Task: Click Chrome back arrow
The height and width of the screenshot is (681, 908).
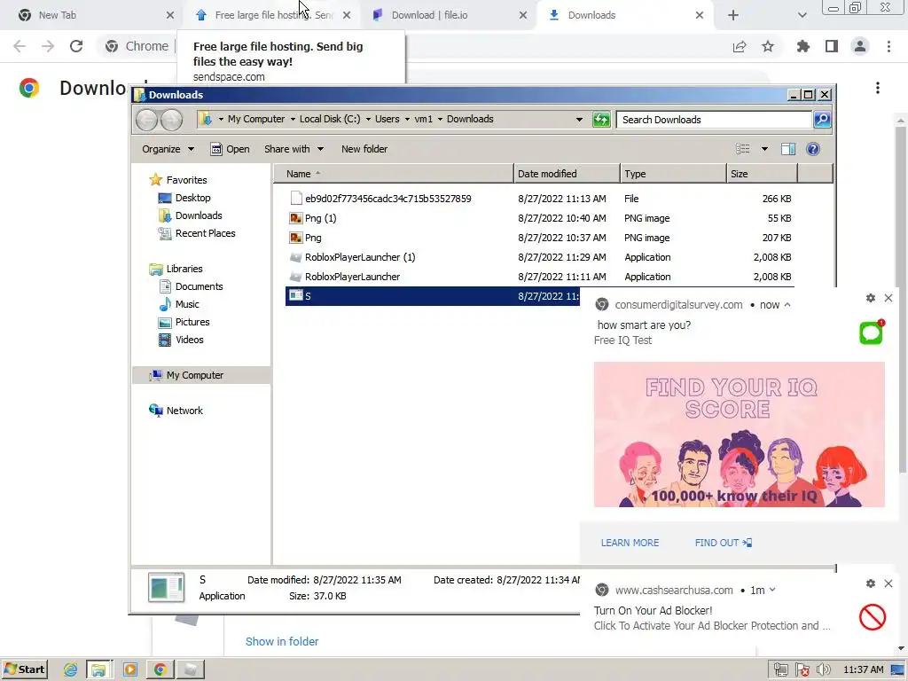Action: [20, 46]
